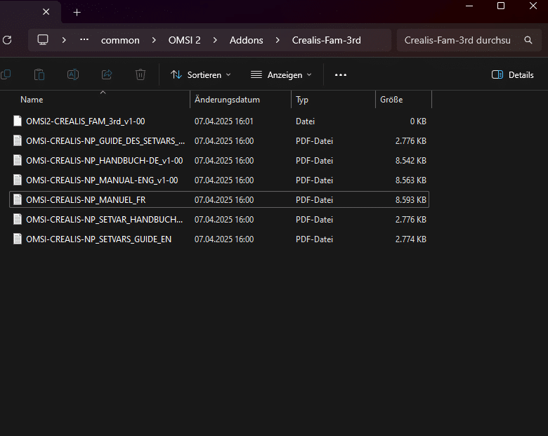The height and width of the screenshot is (436, 548).
Task: Click the Refresh icon beside address bar
Action: [x=7, y=40]
